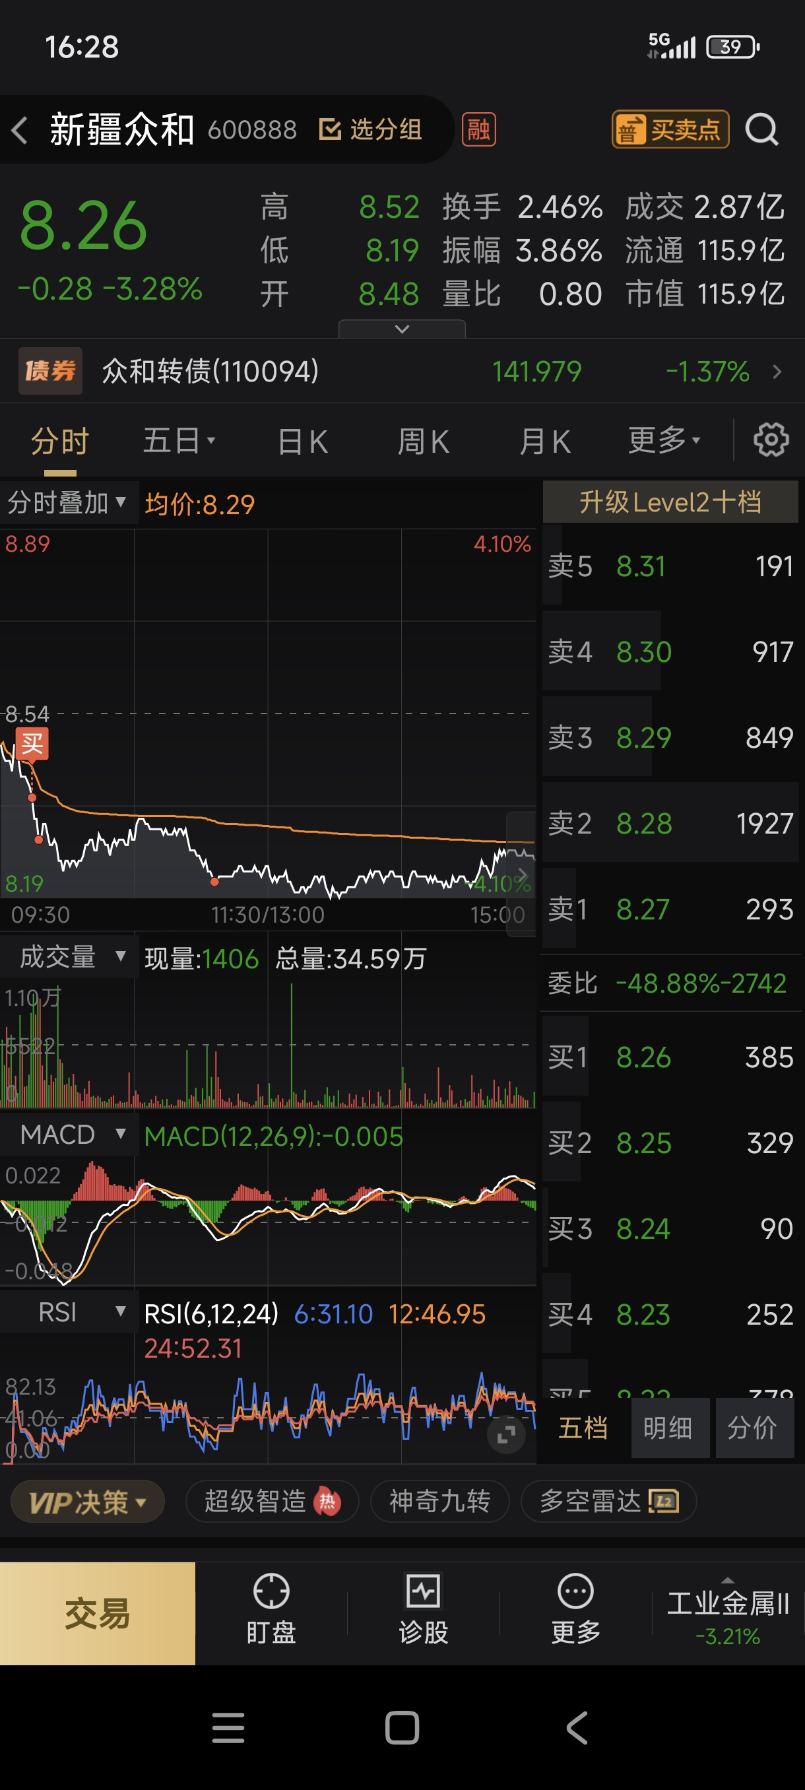This screenshot has height=1790, width=805.
Task: Select the 分价 price distribution tab
Action: click(754, 1428)
